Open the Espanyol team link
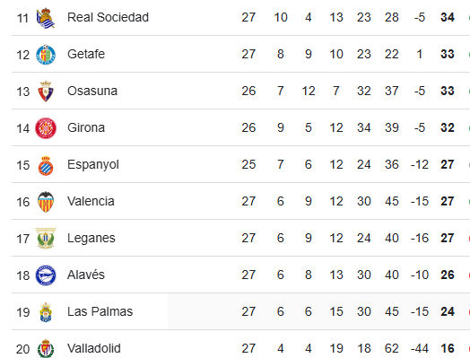470x358 pixels. pos(93,164)
